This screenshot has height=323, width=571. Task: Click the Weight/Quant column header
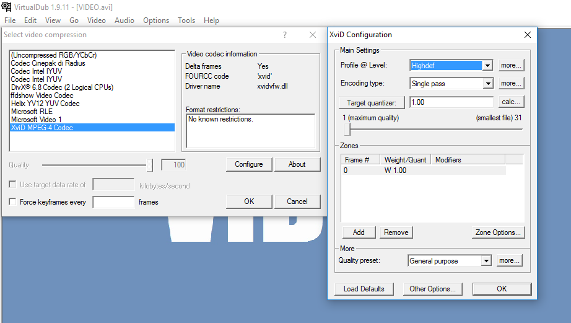405,160
